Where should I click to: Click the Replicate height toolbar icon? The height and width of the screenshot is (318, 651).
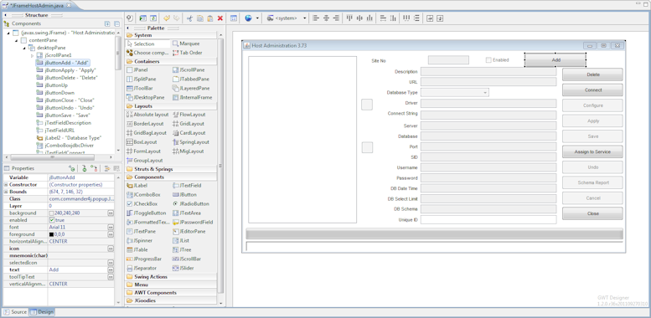pyautogui.click(x=393, y=18)
